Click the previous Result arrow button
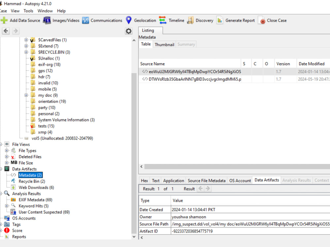 point(201,189)
